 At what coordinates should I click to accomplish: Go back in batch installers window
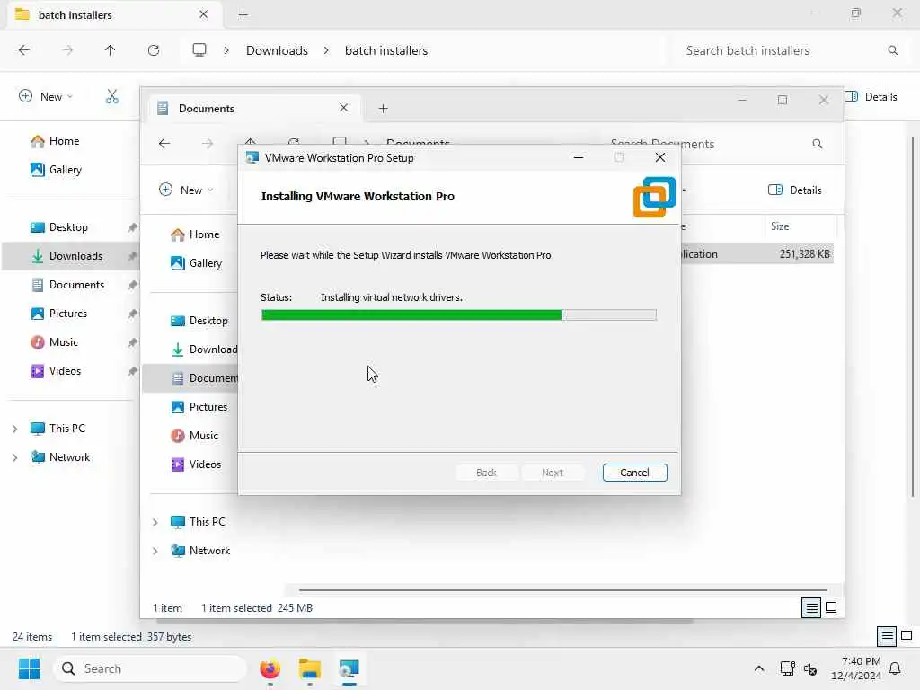pyautogui.click(x=24, y=50)
